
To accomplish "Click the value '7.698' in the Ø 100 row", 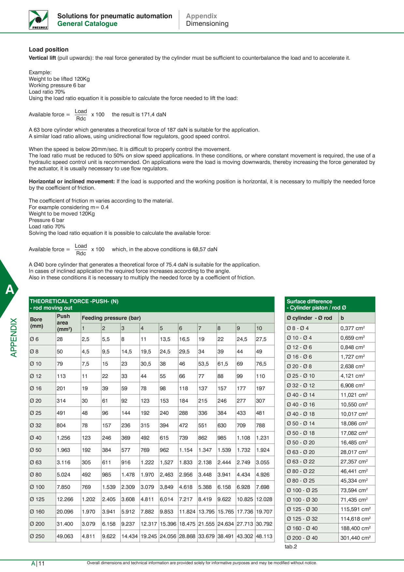I will coord(263,487).
